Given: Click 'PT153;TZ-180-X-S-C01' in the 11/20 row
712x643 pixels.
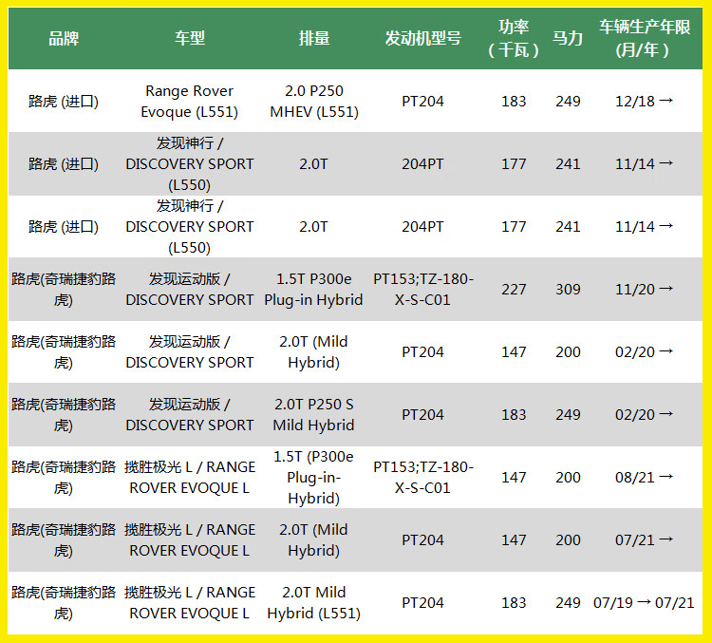Looking at the screenshot, I should tap(422, 290).
